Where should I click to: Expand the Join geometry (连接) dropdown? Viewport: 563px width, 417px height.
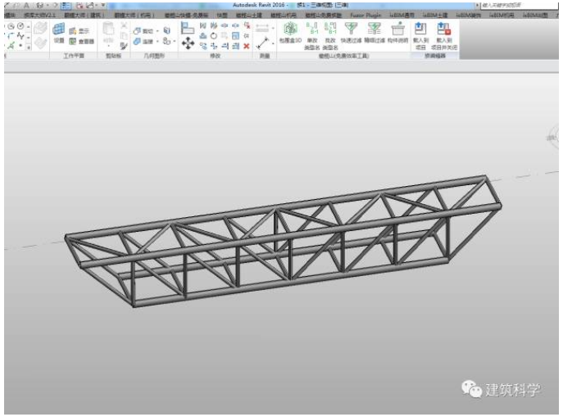[x=156, y=40]
